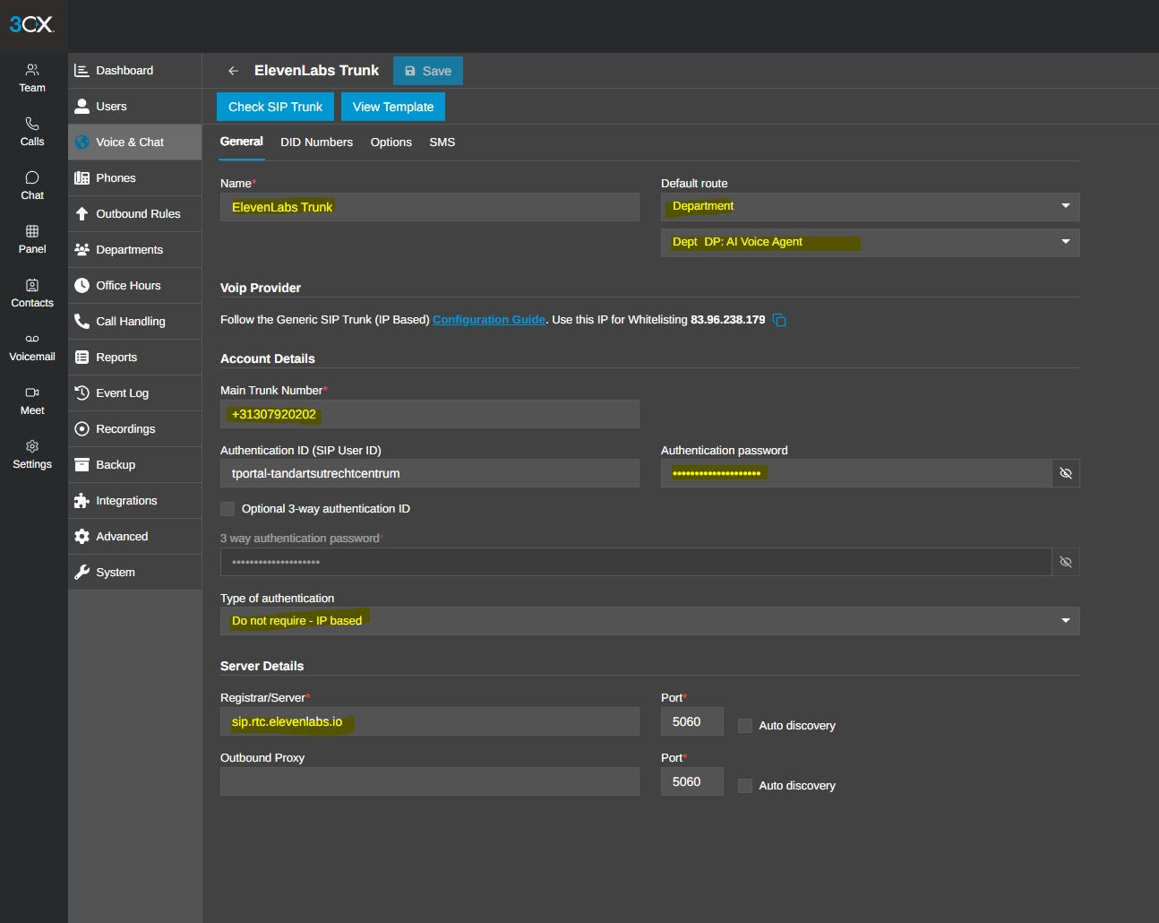Click the Recordings record icon
The height and width of the screenshot is (923, 1159).
(x=82, y=428)
